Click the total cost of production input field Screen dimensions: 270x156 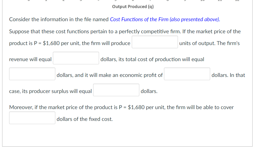[x=32, y=74]
